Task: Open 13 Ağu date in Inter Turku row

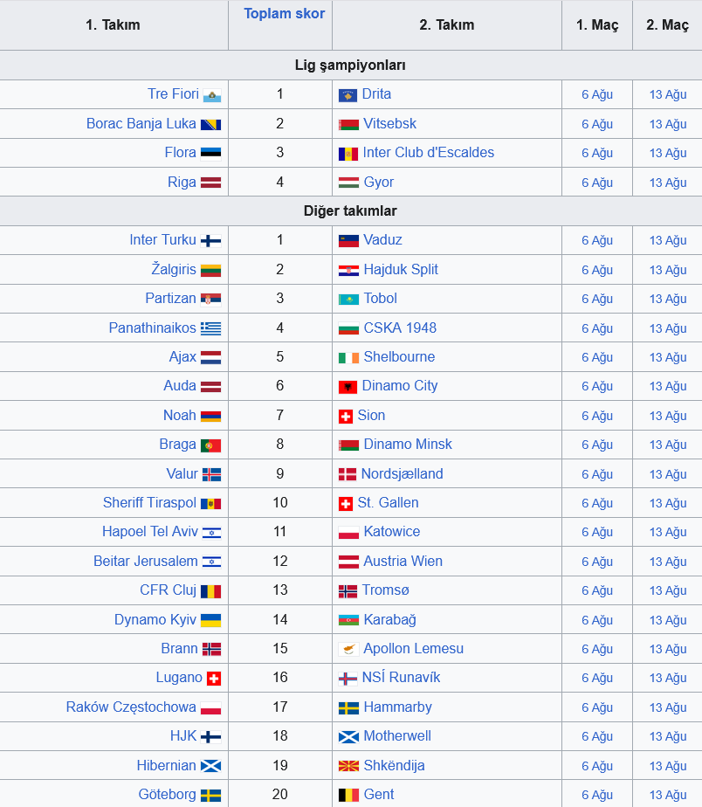Action: 668,240
